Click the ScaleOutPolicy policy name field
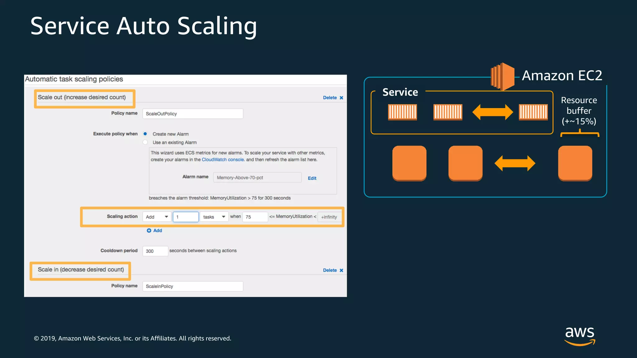The image size is (637, 358). coord(193,114)
